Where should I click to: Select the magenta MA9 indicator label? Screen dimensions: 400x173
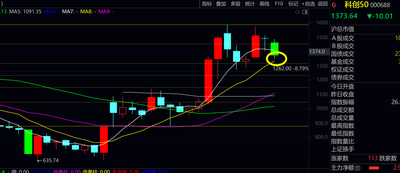coord(106,12)
